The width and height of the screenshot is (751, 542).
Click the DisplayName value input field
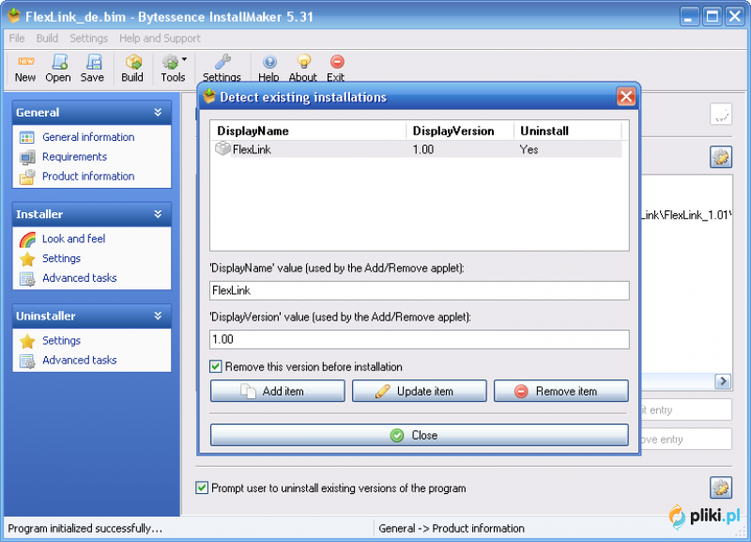420,290
